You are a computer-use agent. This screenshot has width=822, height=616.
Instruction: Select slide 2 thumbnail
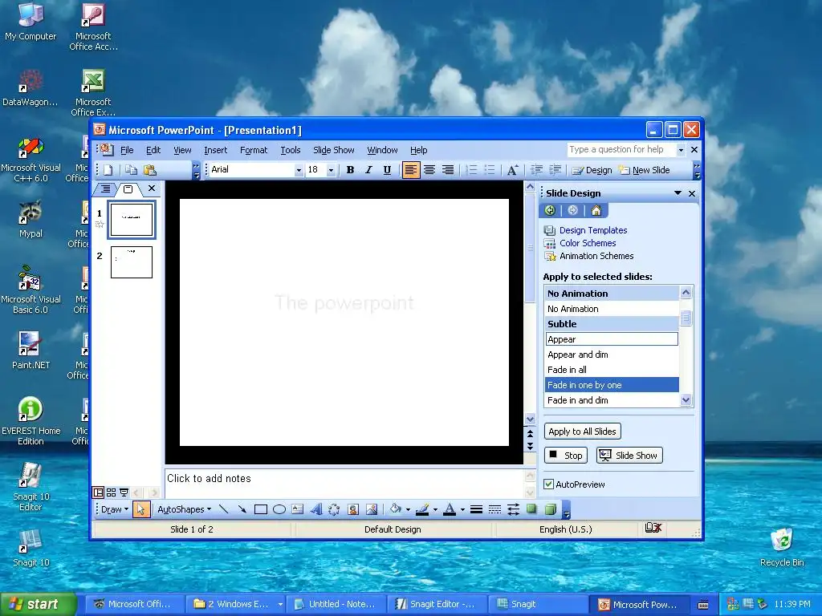pos(132,262)
